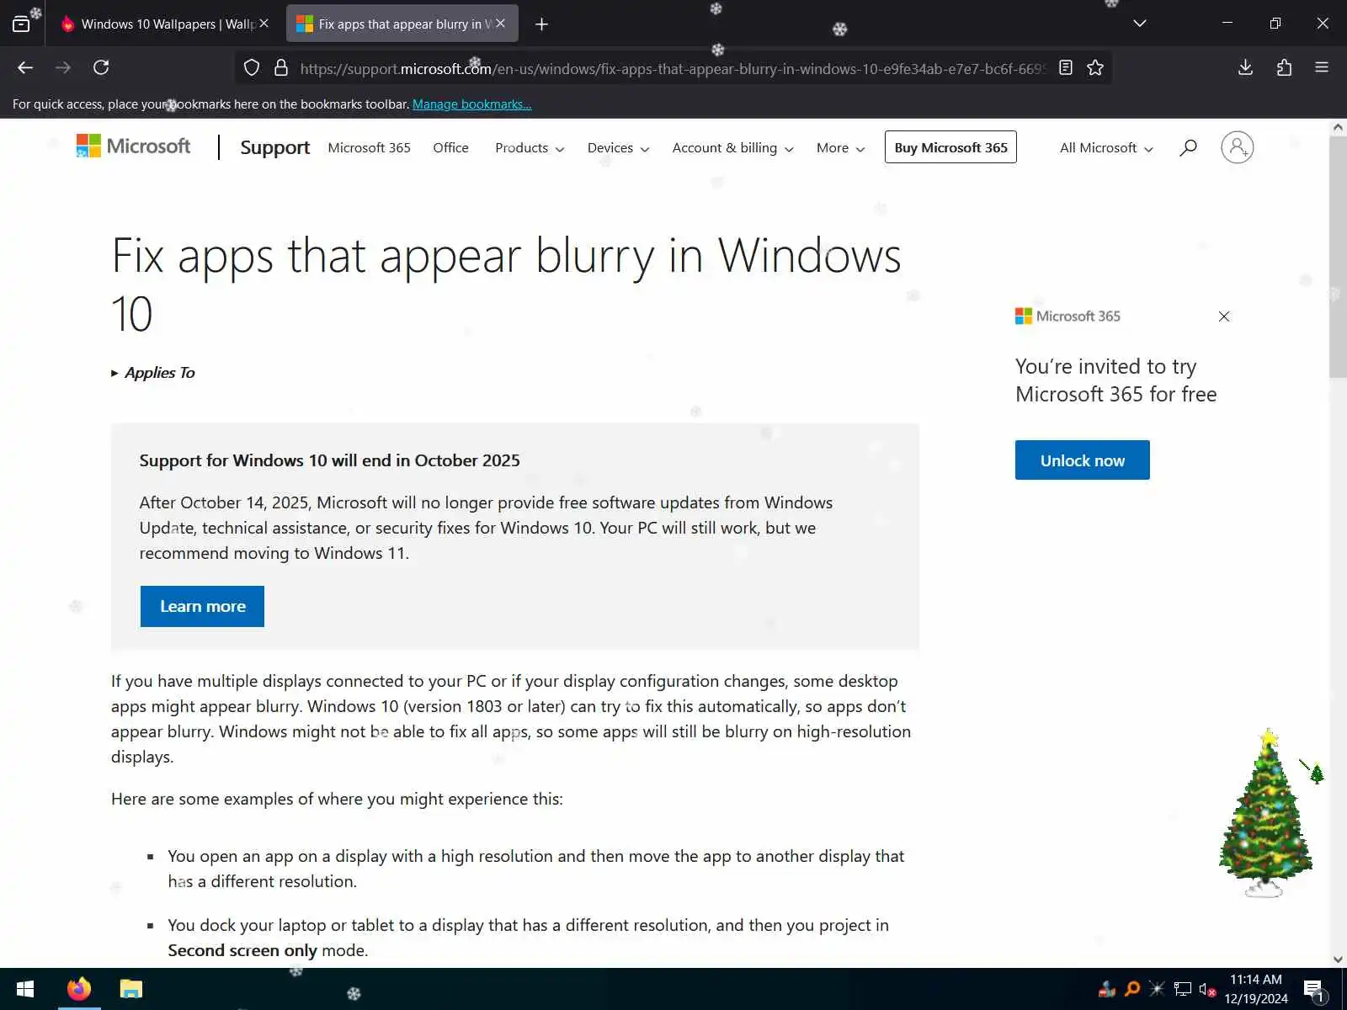Click the "You're invited to try Microsoft 365 for free" text

[1115, 380]
